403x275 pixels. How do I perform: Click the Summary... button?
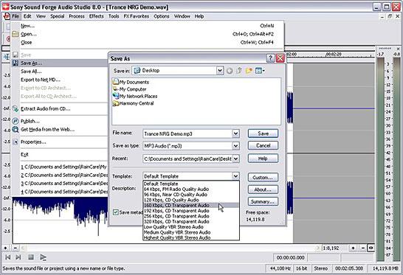click(x=263, y=201)
